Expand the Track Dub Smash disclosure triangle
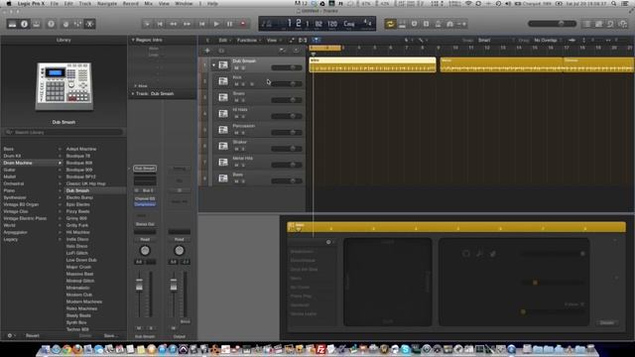635x357 pixels. pyautogui.click(x=133, y=93)
